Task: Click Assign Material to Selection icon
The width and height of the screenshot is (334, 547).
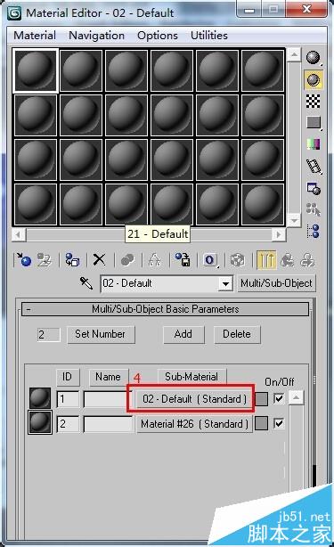Action: click(x=72, y=260)
